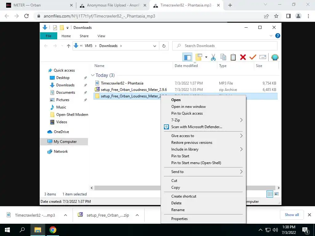Select Timecrawler82 - Phantasia MP3 file
Screen dimensions: 315x236
click(122, 83)
